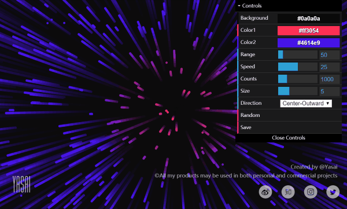Click the Counts slider track
Image resolution: width=347 pixels, height=209 pixels.
298,79
